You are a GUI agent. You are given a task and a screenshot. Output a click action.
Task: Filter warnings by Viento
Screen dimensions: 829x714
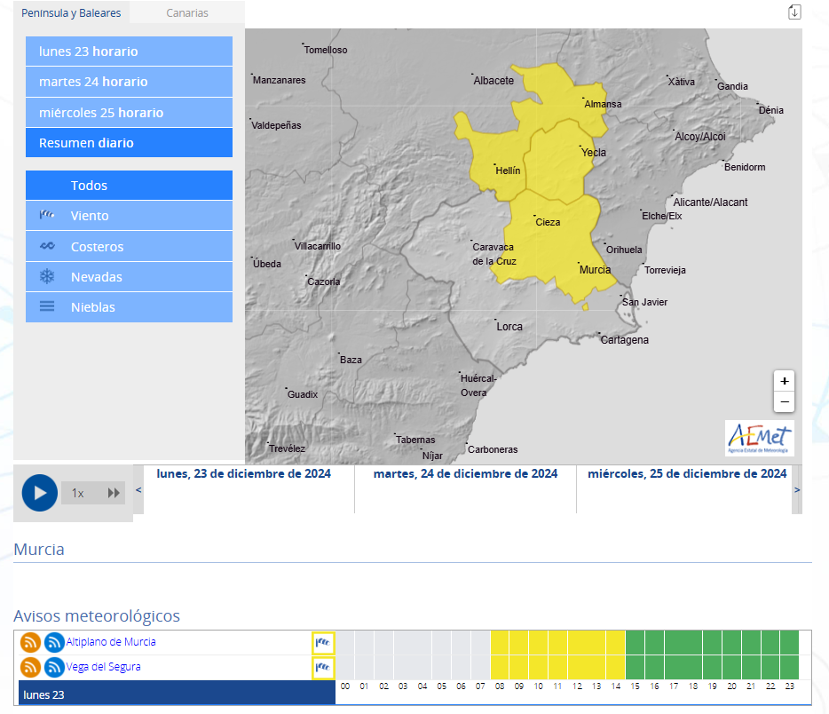(x=129, y=216)
